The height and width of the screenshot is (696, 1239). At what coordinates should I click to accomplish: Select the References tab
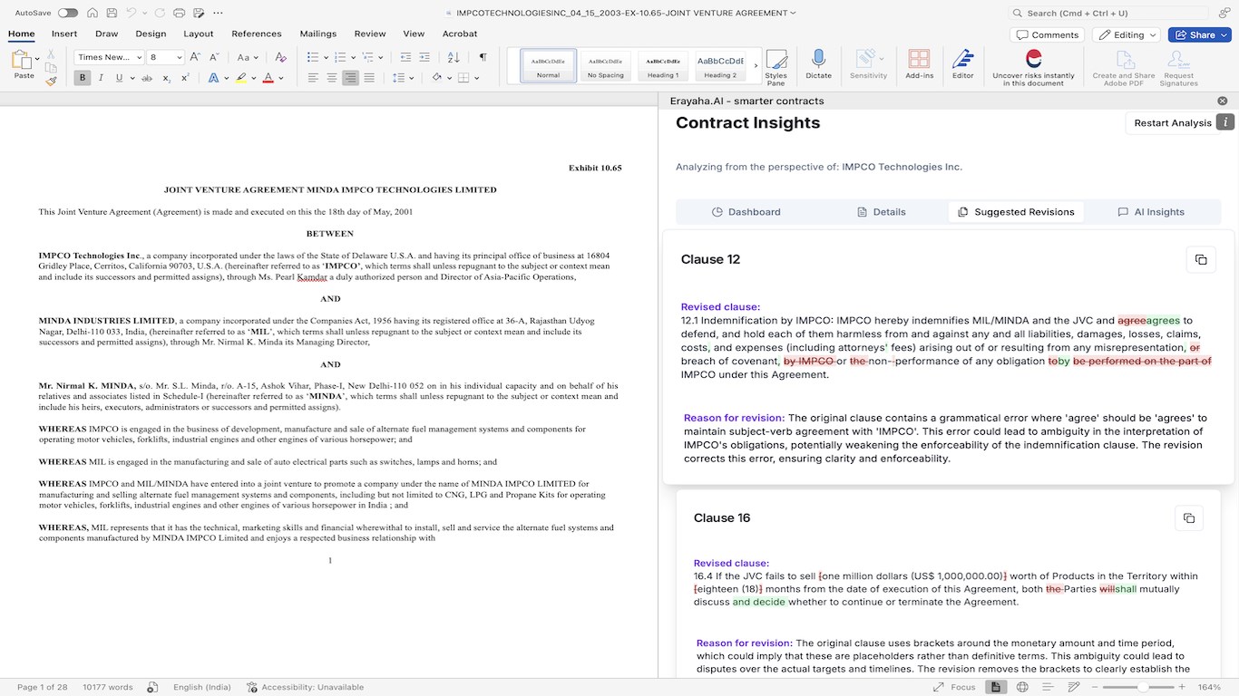coord(257,34)
